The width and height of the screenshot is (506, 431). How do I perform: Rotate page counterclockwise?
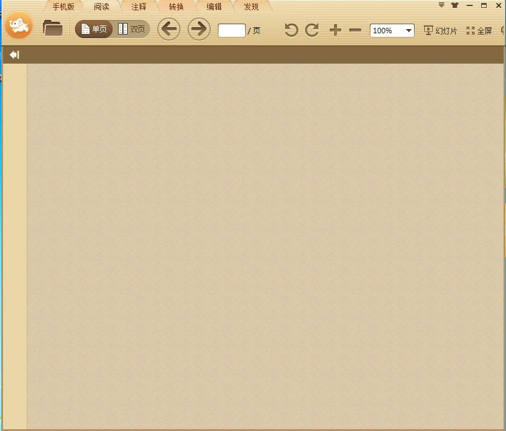[x=291, y=30]
